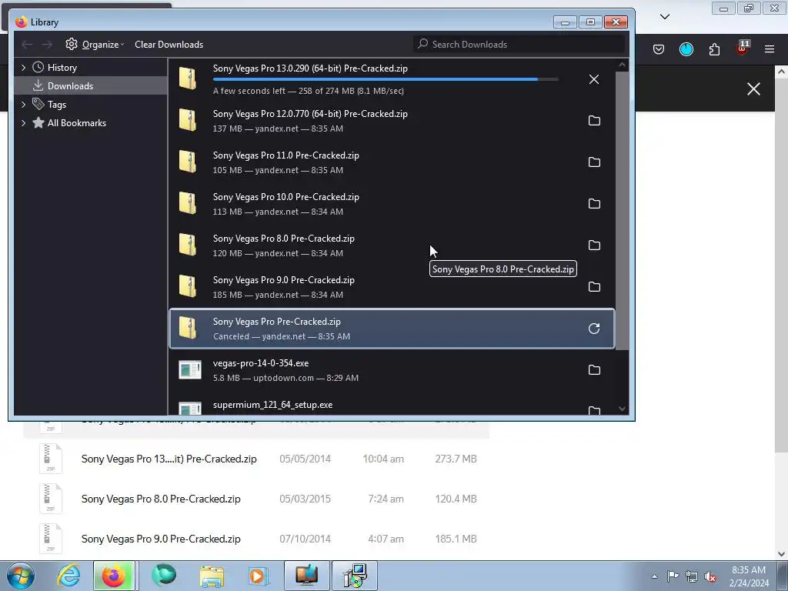Cancel the Sony Vegas Pro 13.0.290 download
Image resolution: width=788 pixels, height=591 pixels.
point(594,79)
